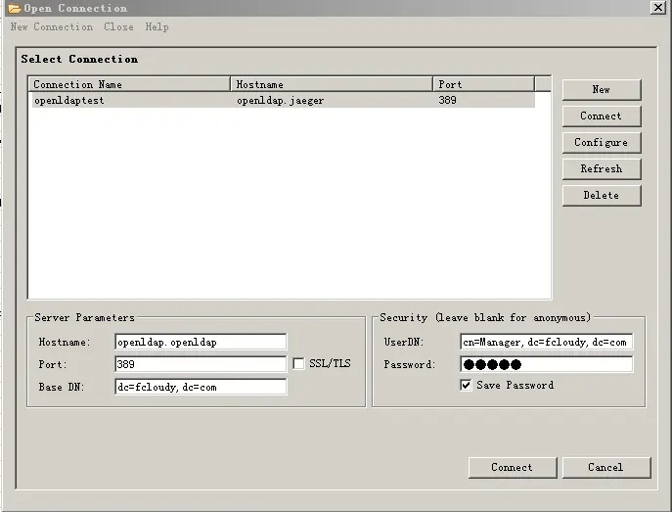Delete the selected connection
This screenshot has width=672, height=512.
[601, 196]
